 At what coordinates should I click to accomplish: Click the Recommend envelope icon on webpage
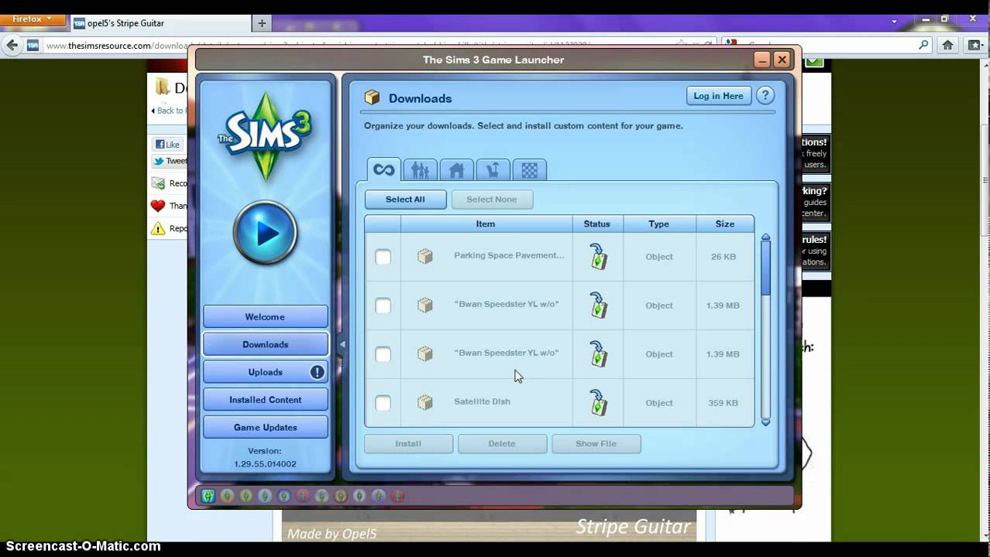(158, 183)
